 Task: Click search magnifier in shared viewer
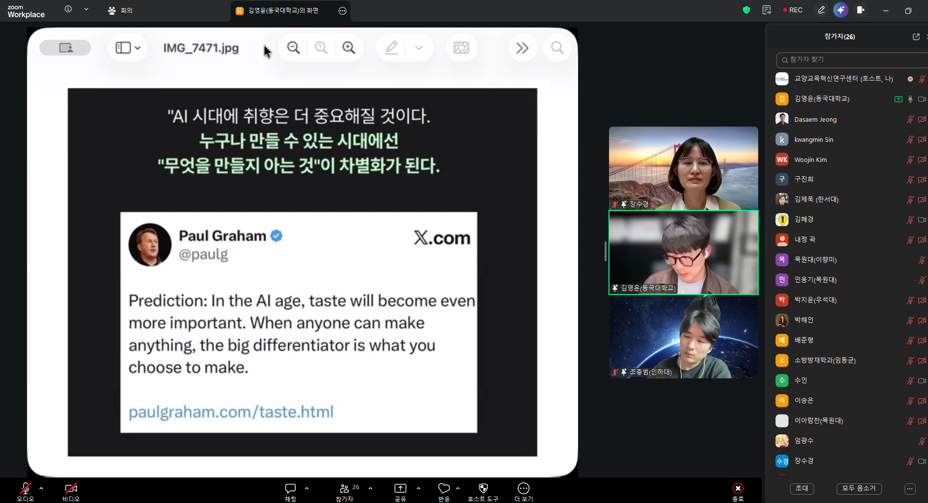point(557,48)
